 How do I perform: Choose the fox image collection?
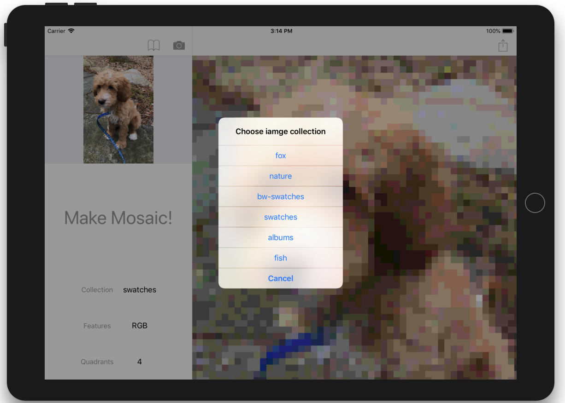click(281, 155)
